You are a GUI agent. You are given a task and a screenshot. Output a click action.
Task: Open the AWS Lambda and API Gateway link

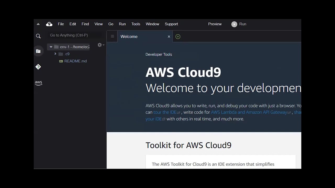pos(251,112)
